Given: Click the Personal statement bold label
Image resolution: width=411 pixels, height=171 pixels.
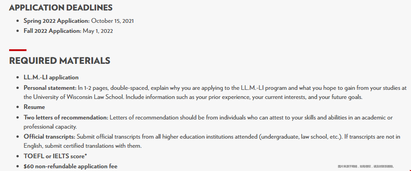Looking at the screenshot, I should pyautogui.click(x=50, y=88).
